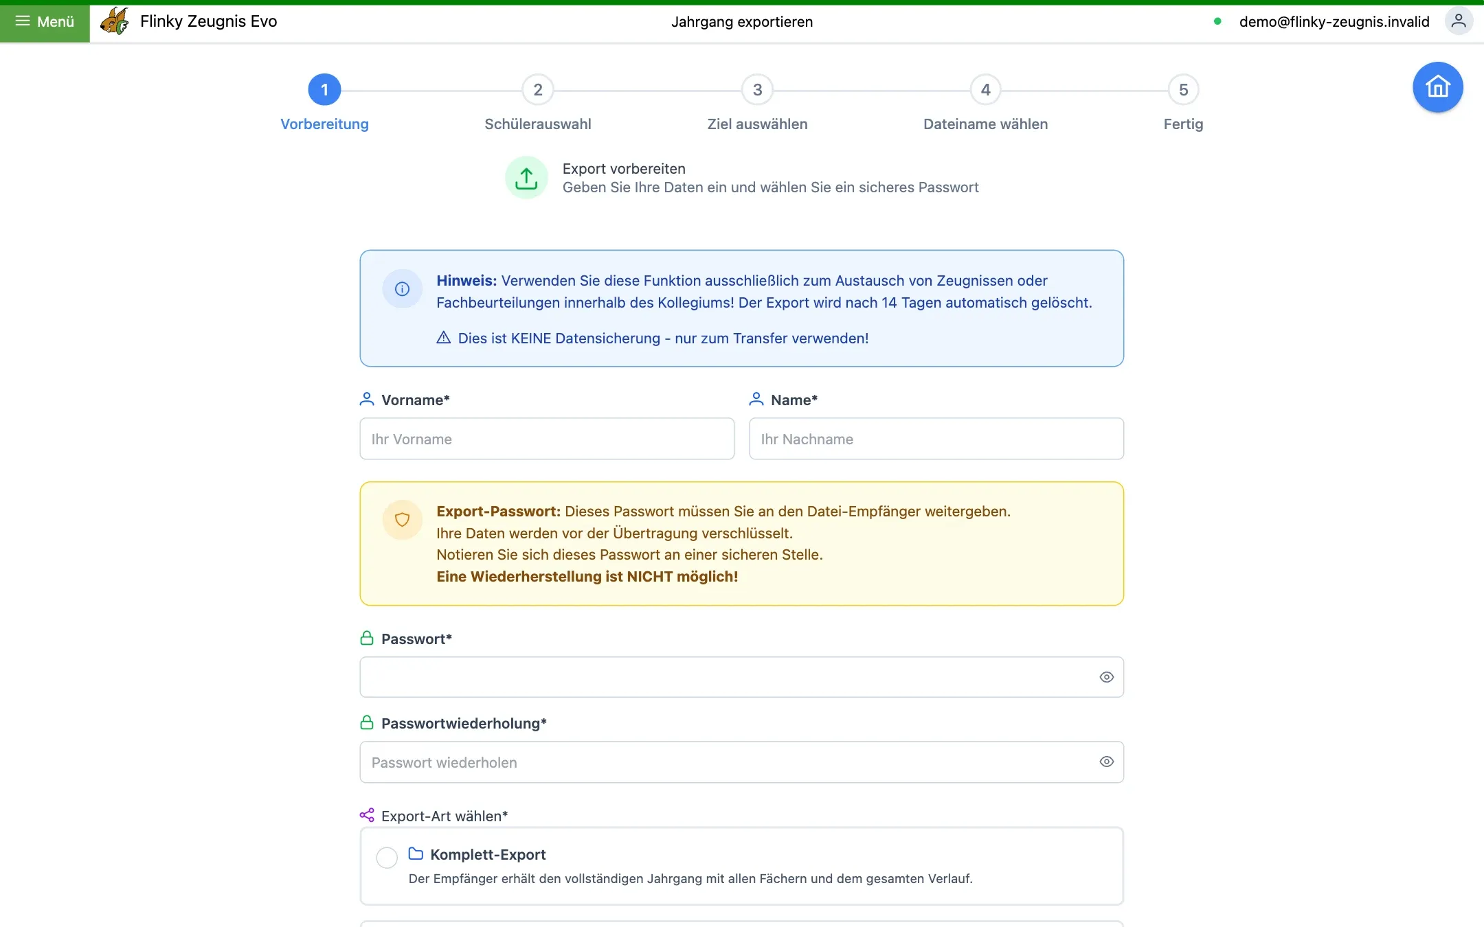Click the Flinky Zeugnis squirrel logo

pos(114,21)
